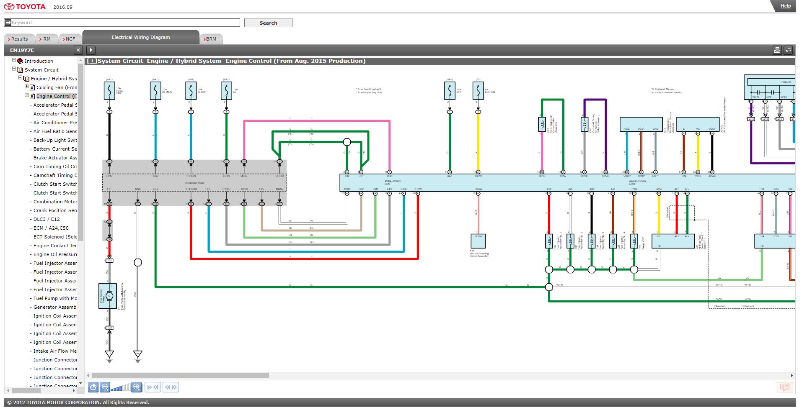Click the diagram scrollbar right arrow
Image resolution: width=802 pixels, height=410 pixels.
pos(792,375)
